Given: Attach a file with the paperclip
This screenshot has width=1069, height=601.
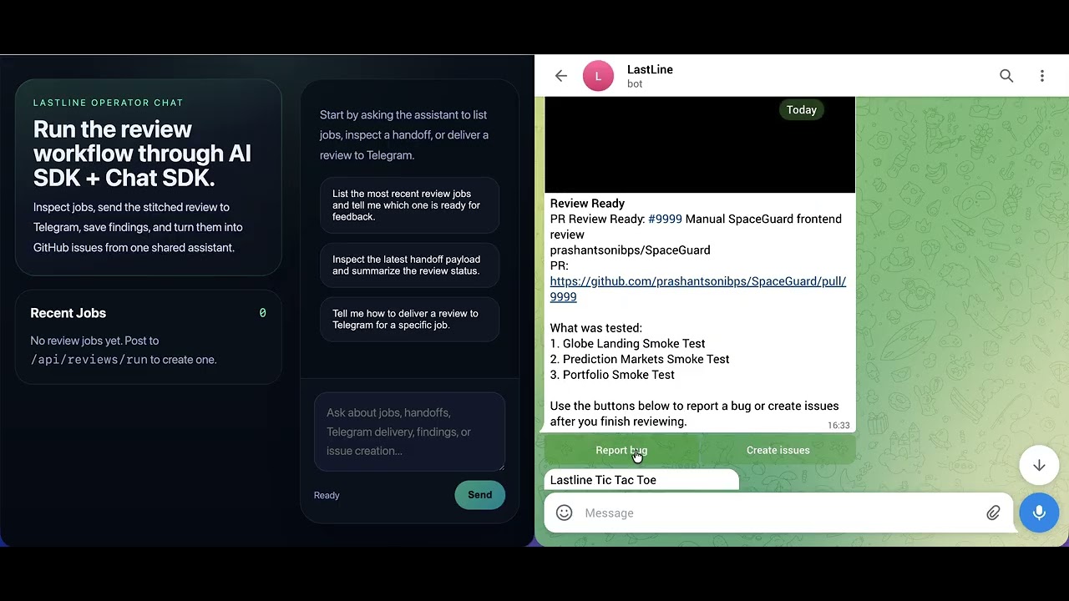Looking at the screenshot, I should tap(993, 513).
